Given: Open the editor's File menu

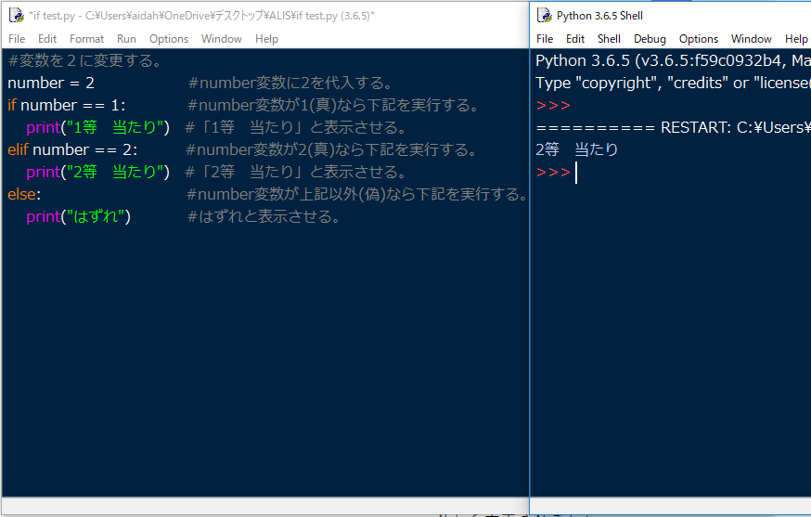Looking at the screenshot, I should pyautogui.click(x=17, y=39).
